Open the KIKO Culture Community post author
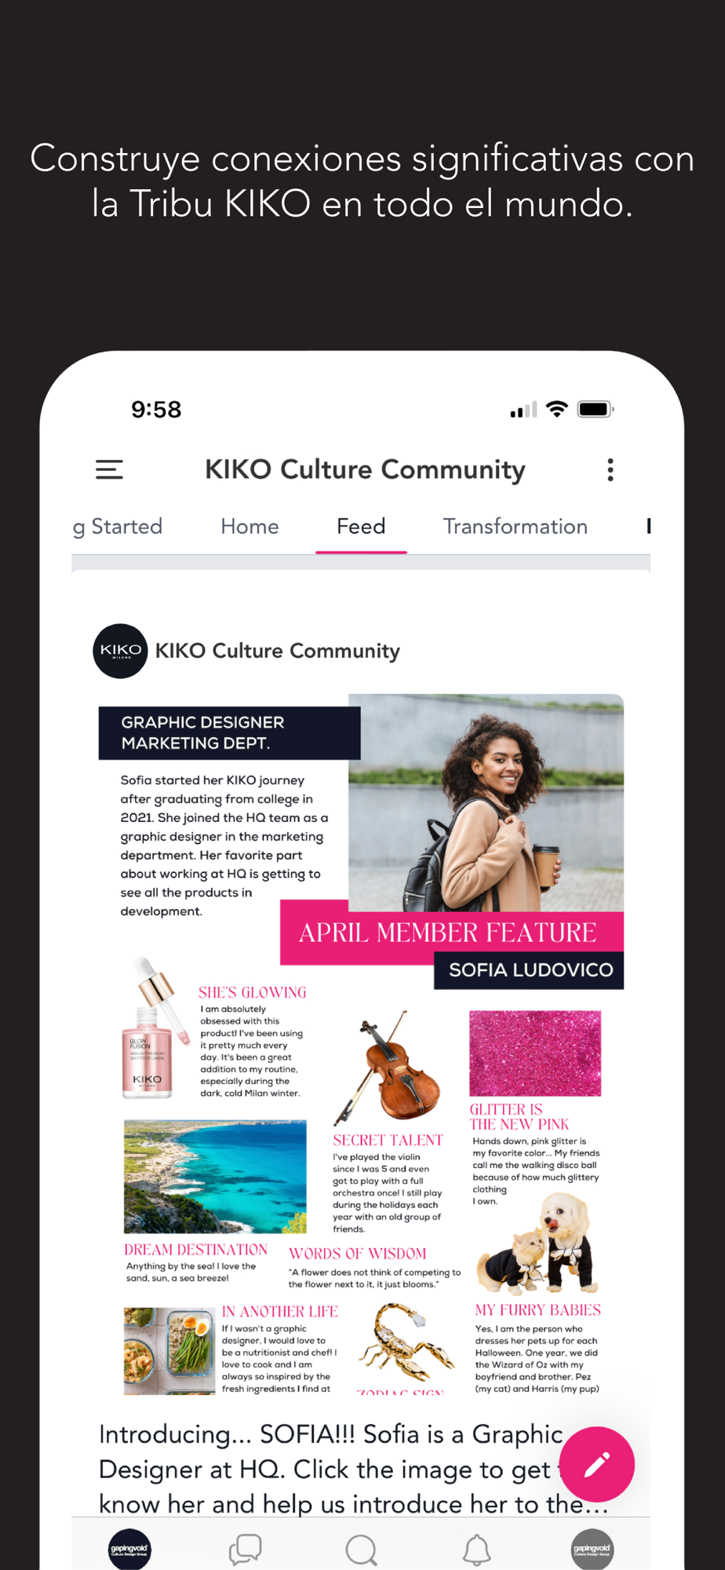The height and width of the screenshot is (1570, 725). point(278,651)
